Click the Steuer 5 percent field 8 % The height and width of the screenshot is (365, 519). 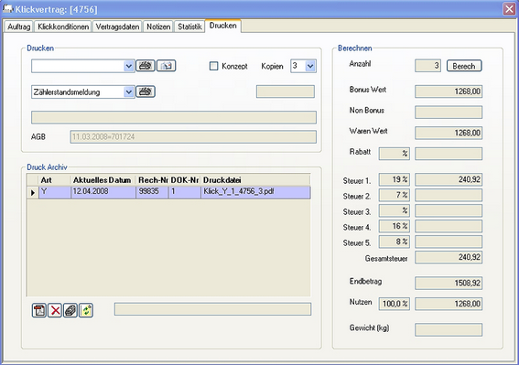[395, 242]
